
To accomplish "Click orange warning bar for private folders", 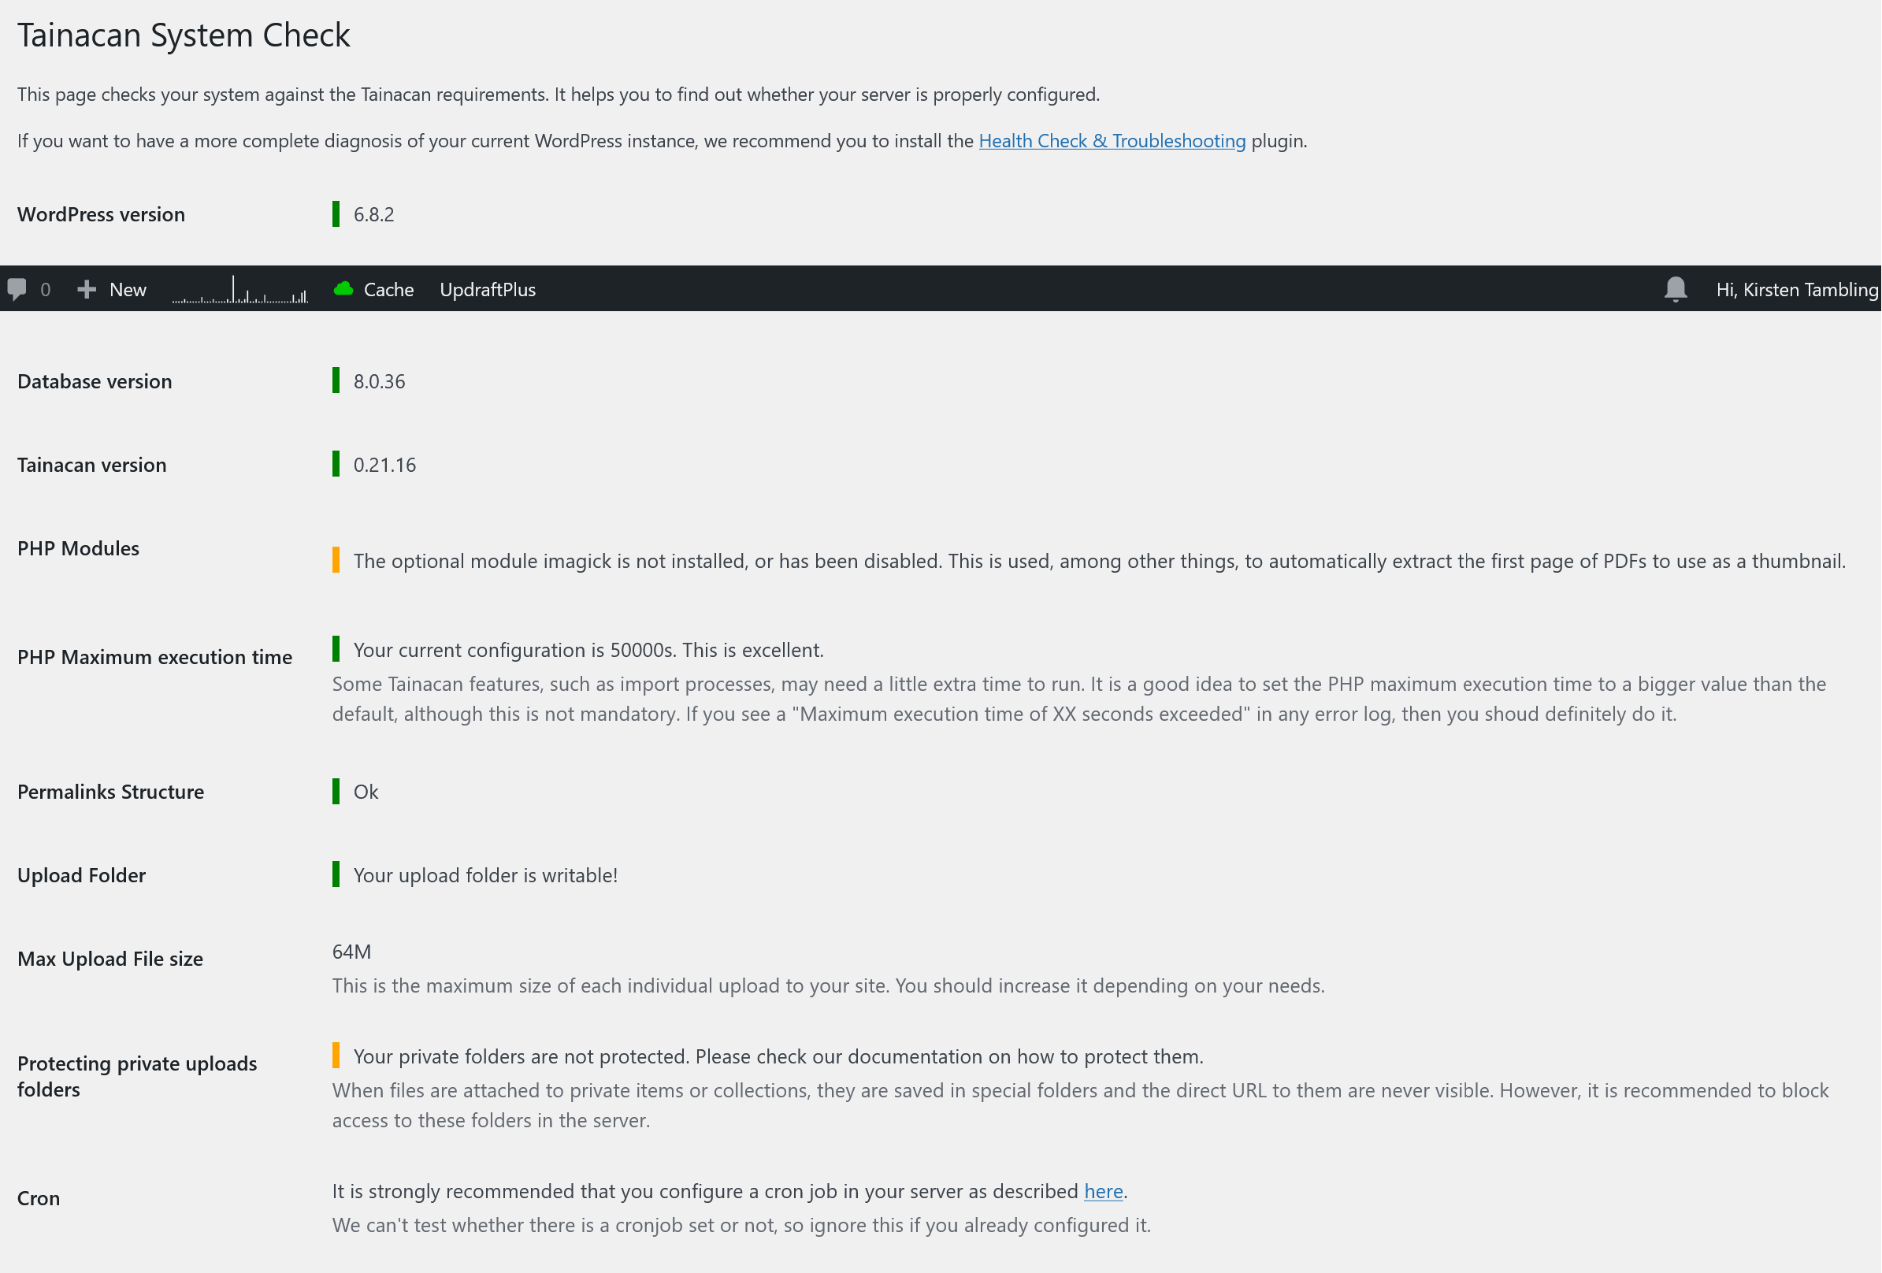I will click(x=336, y=1056).
